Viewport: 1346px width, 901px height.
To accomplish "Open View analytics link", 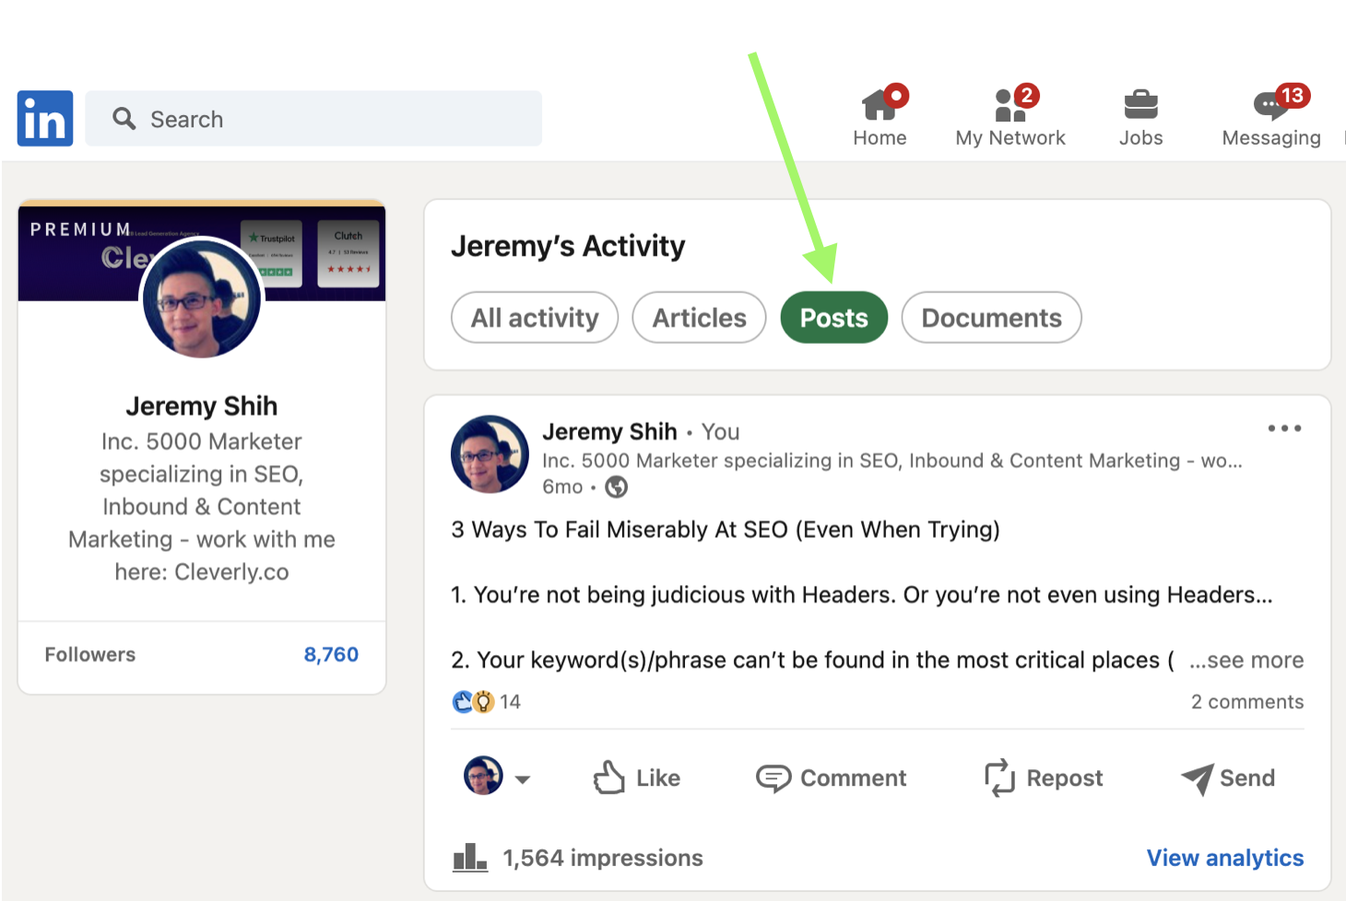I will (x=1225, y=858).
